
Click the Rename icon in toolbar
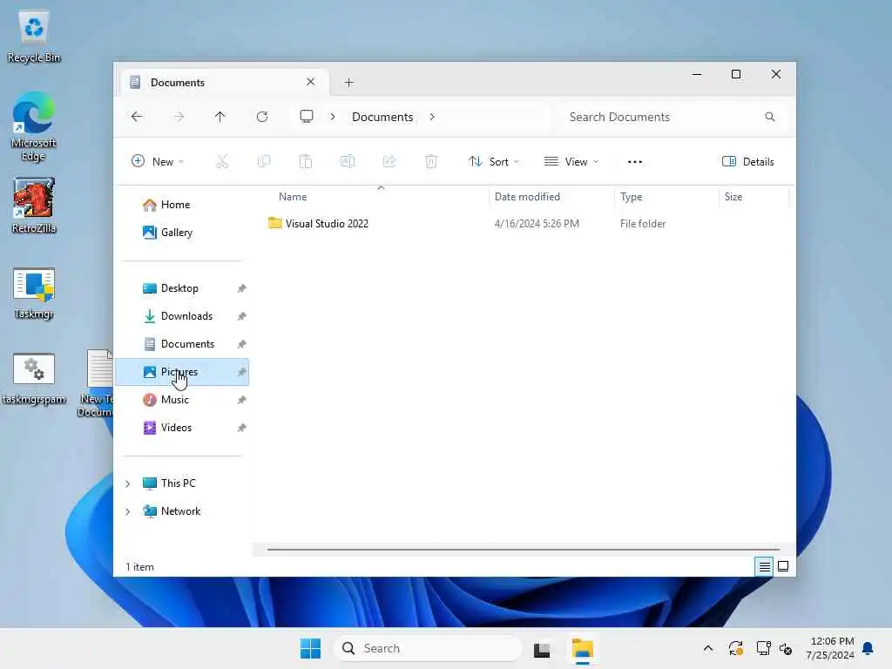click(x=348, y=161)
